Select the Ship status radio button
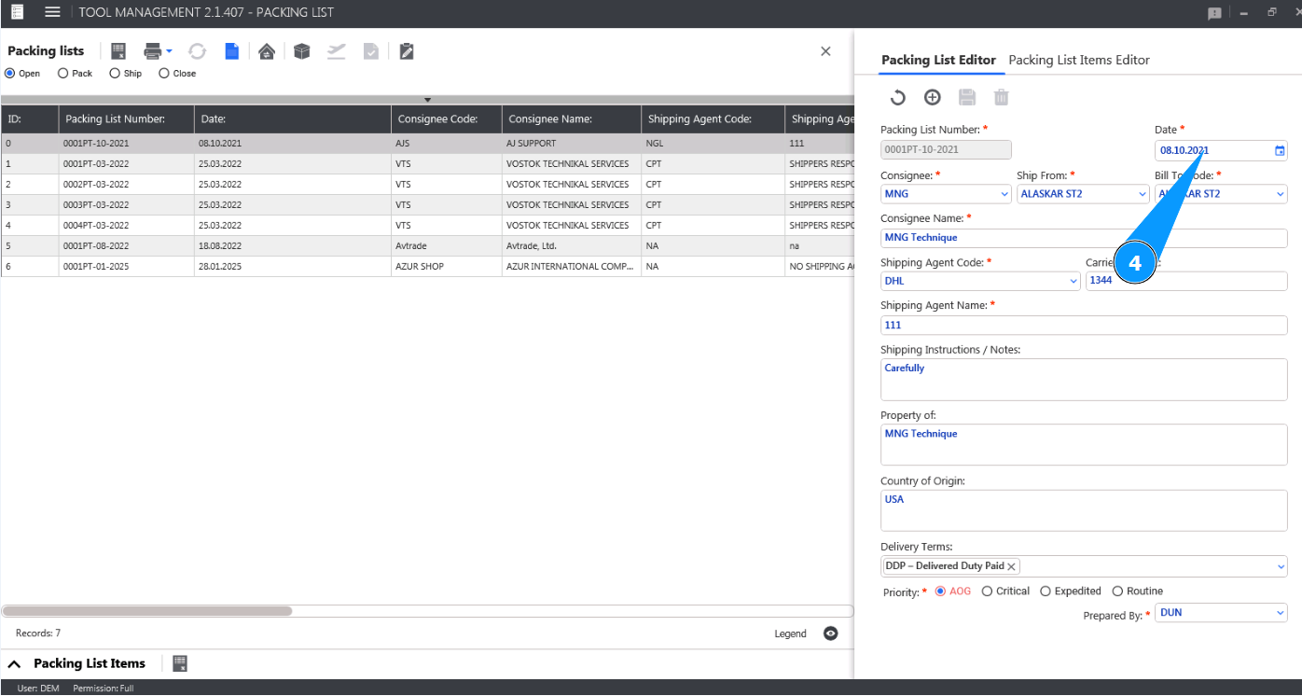The height and width of the screenshot is (696, 1302). (115, 74)
